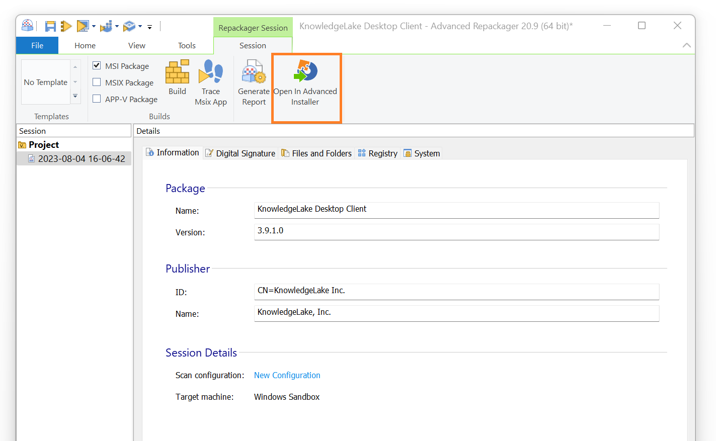The image size is (716, 441).
Task: Select the Project tree node
Action: [x=44, y=145]
